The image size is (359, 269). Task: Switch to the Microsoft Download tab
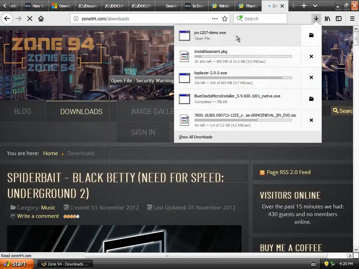[x=62, y=6]
